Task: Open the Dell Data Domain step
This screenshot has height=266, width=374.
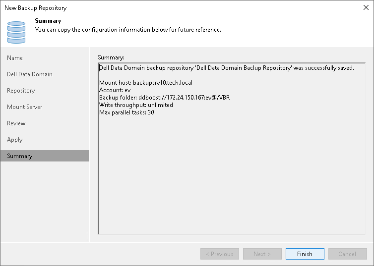Action: 30,74
